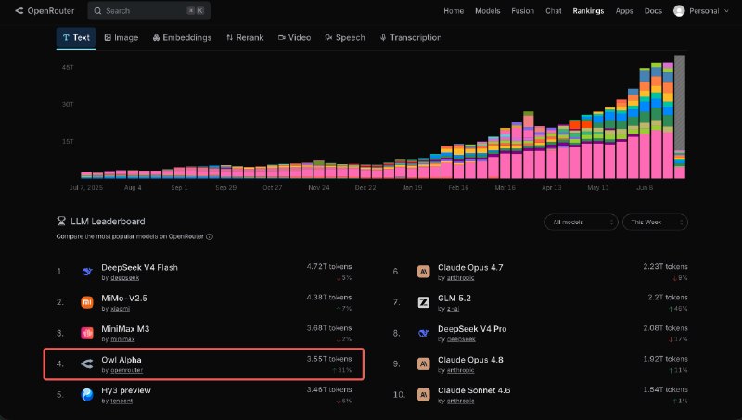Click the Claude Opus 4.7 Anthropic icon
742x420 pixels.
click(424, 272)
